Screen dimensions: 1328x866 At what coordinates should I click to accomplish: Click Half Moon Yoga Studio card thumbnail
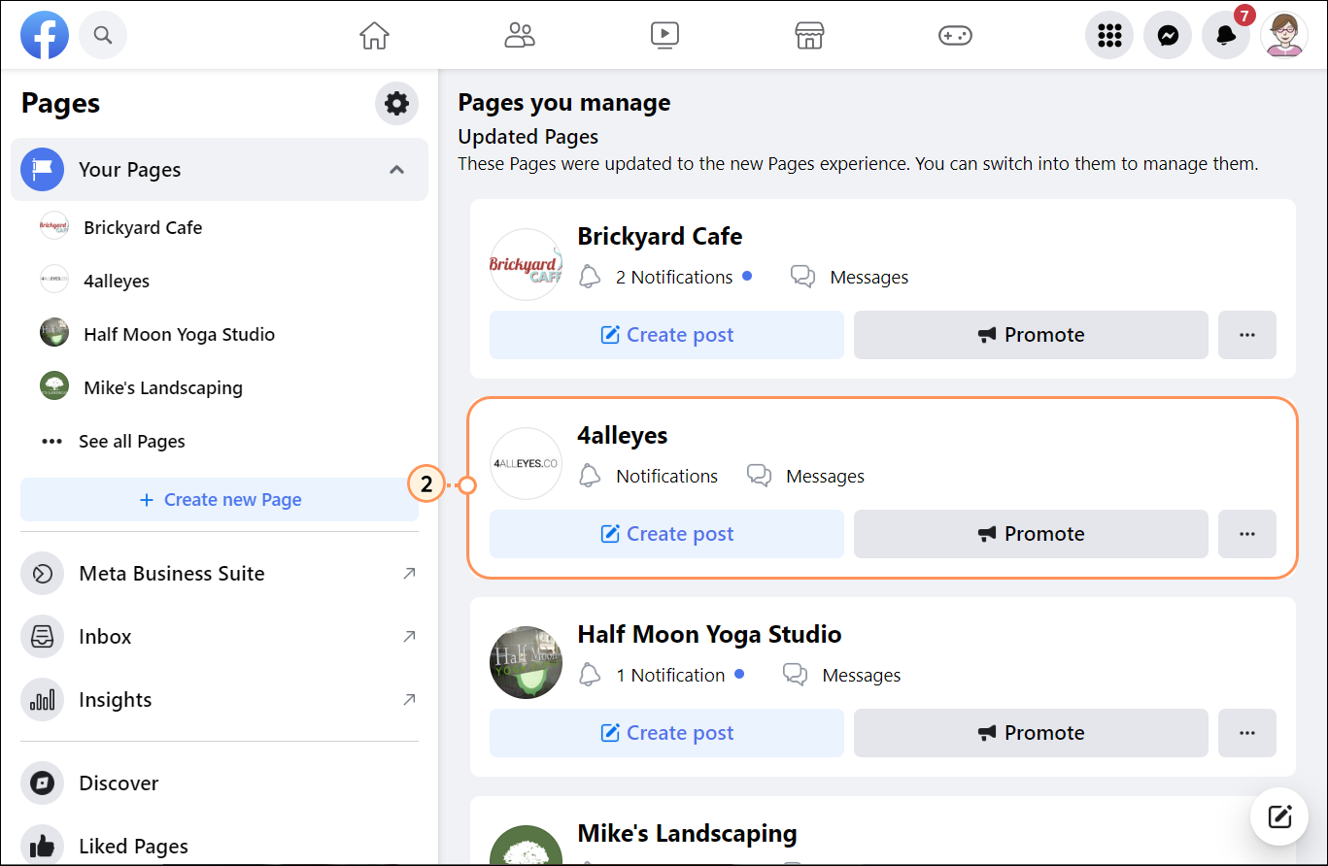pos(526,662)
